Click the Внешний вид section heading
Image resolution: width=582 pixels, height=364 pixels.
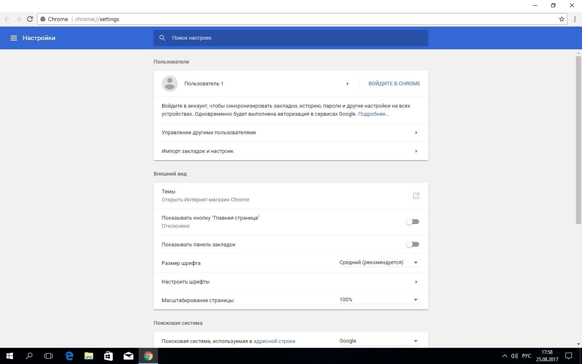click(x=170, y=174)
